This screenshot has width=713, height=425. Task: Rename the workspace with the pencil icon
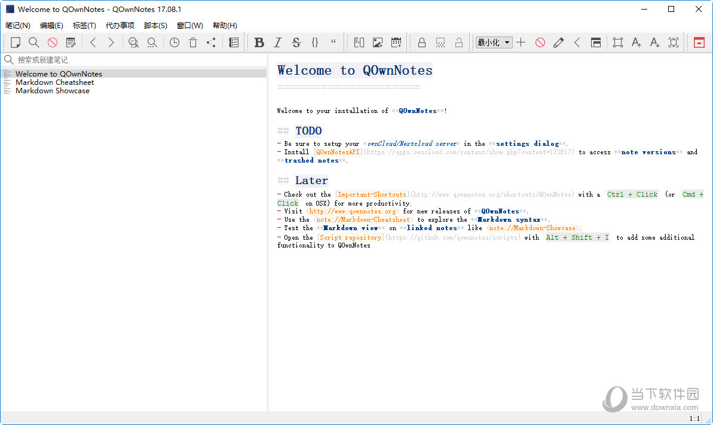click(558, 42)
